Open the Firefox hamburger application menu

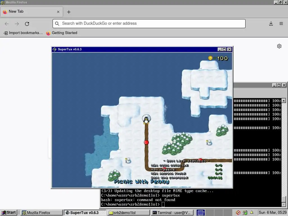(x=281, y=24)
